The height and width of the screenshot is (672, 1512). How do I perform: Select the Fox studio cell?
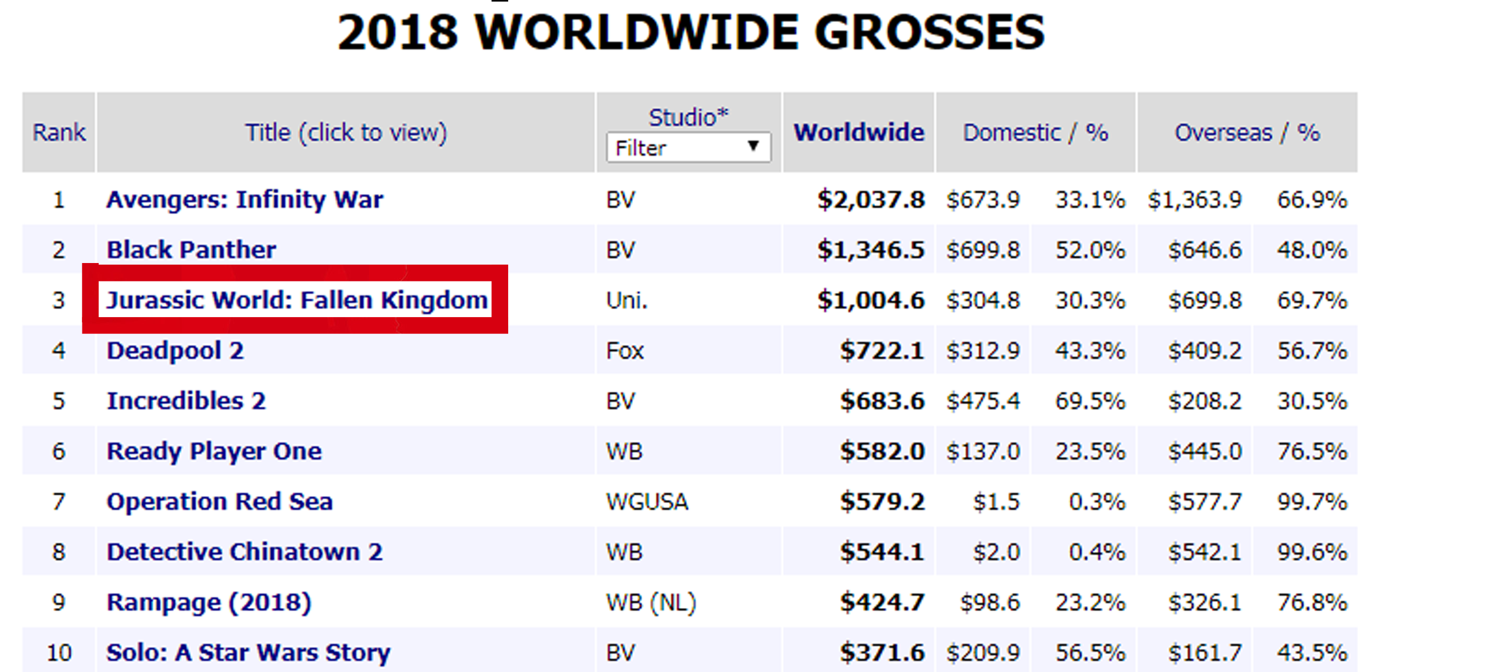tap(625, 351)
